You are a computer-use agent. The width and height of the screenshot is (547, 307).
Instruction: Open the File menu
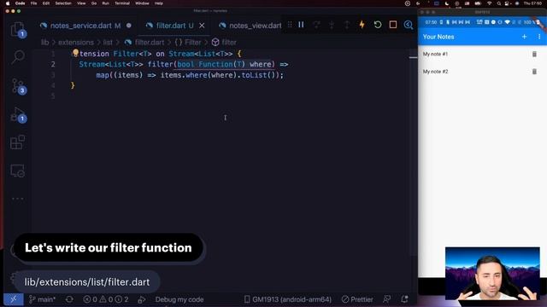33,3
